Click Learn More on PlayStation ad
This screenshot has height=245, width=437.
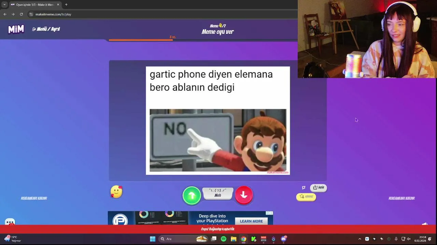click(251, 221)
